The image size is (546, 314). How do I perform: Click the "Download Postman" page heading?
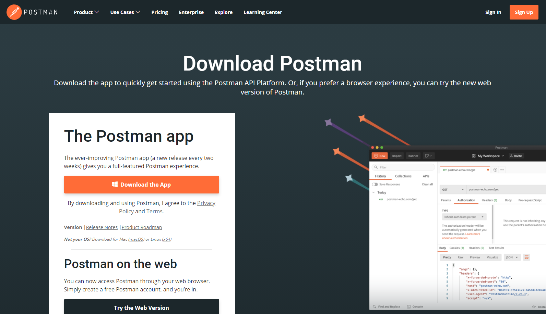click(273, 63)
